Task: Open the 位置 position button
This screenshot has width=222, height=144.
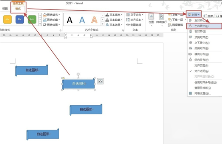Action: coord(151,20)
